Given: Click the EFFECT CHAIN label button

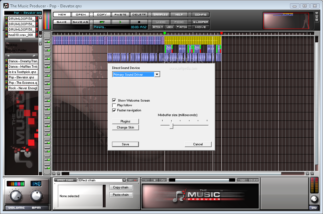Looking at the screenshot, I should [x=65, y=180].
